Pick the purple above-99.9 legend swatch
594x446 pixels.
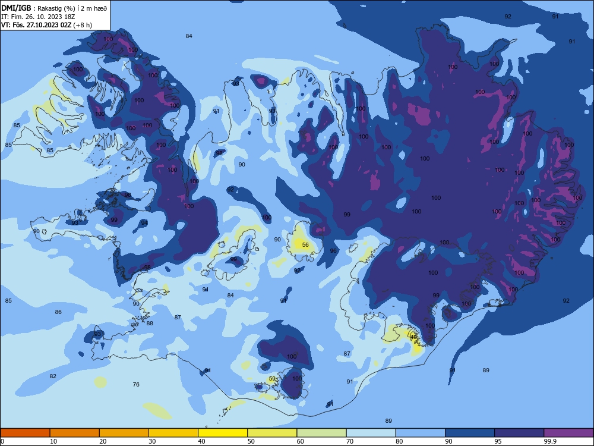pos(568,433)
